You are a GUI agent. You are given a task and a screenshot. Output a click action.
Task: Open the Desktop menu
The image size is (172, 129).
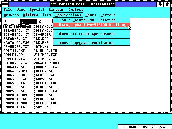coord(11,15)
